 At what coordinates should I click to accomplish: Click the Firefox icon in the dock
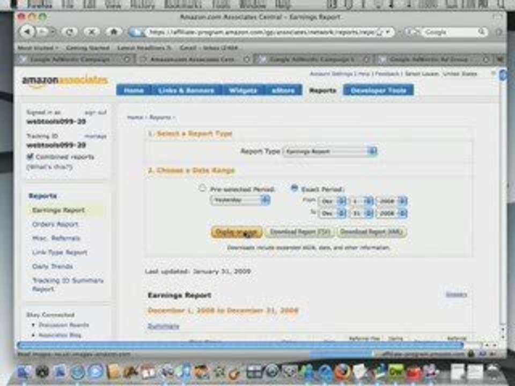click(x=342, y=372)
